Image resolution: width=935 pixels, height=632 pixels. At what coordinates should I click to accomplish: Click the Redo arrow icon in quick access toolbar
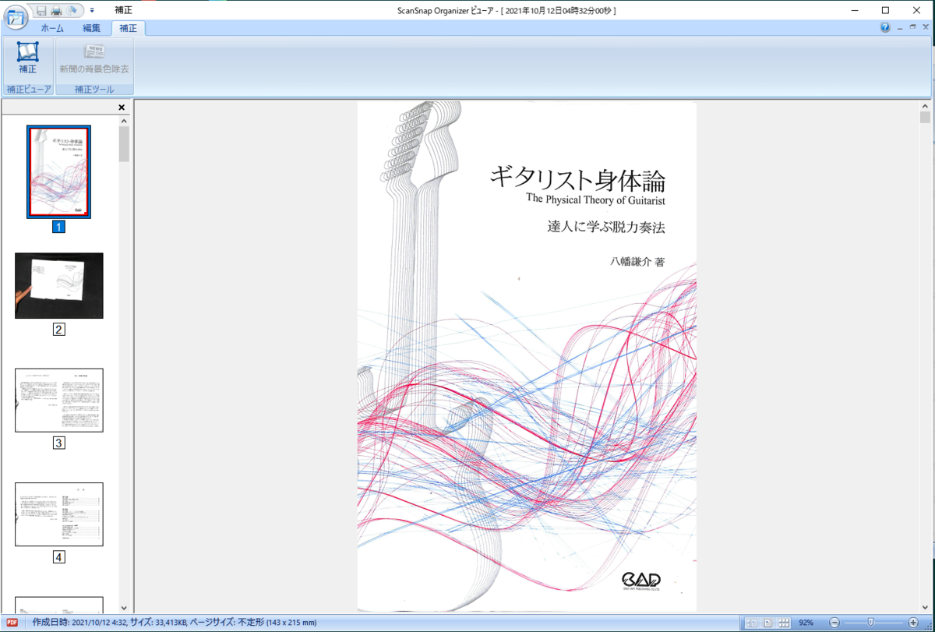tap(72, 10)
